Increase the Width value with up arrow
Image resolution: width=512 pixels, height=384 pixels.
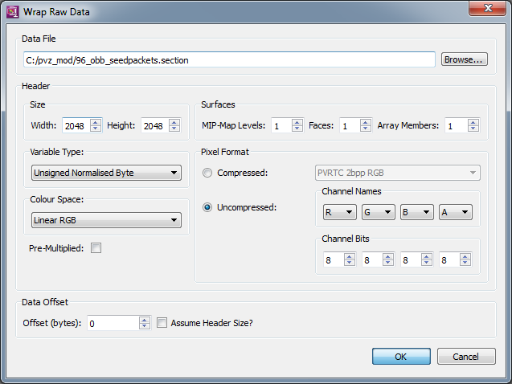coord(96,122)
